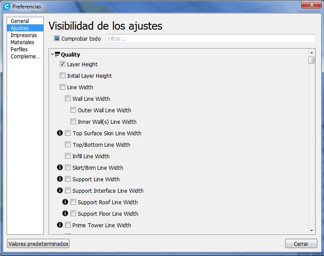Image resolution: width=324 pixels, height=256 pixels.
Task: Click info icon beside Support Roof Line Width
Action: [x=65, y=202]
